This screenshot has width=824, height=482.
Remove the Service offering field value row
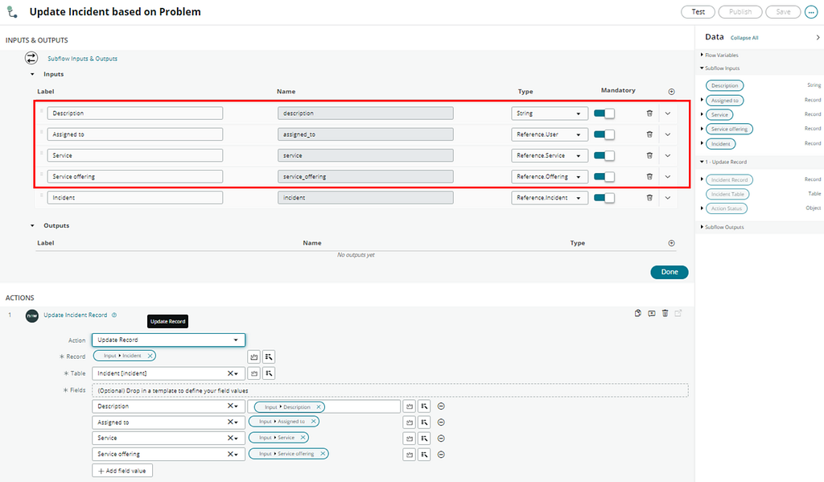point(442,454)
